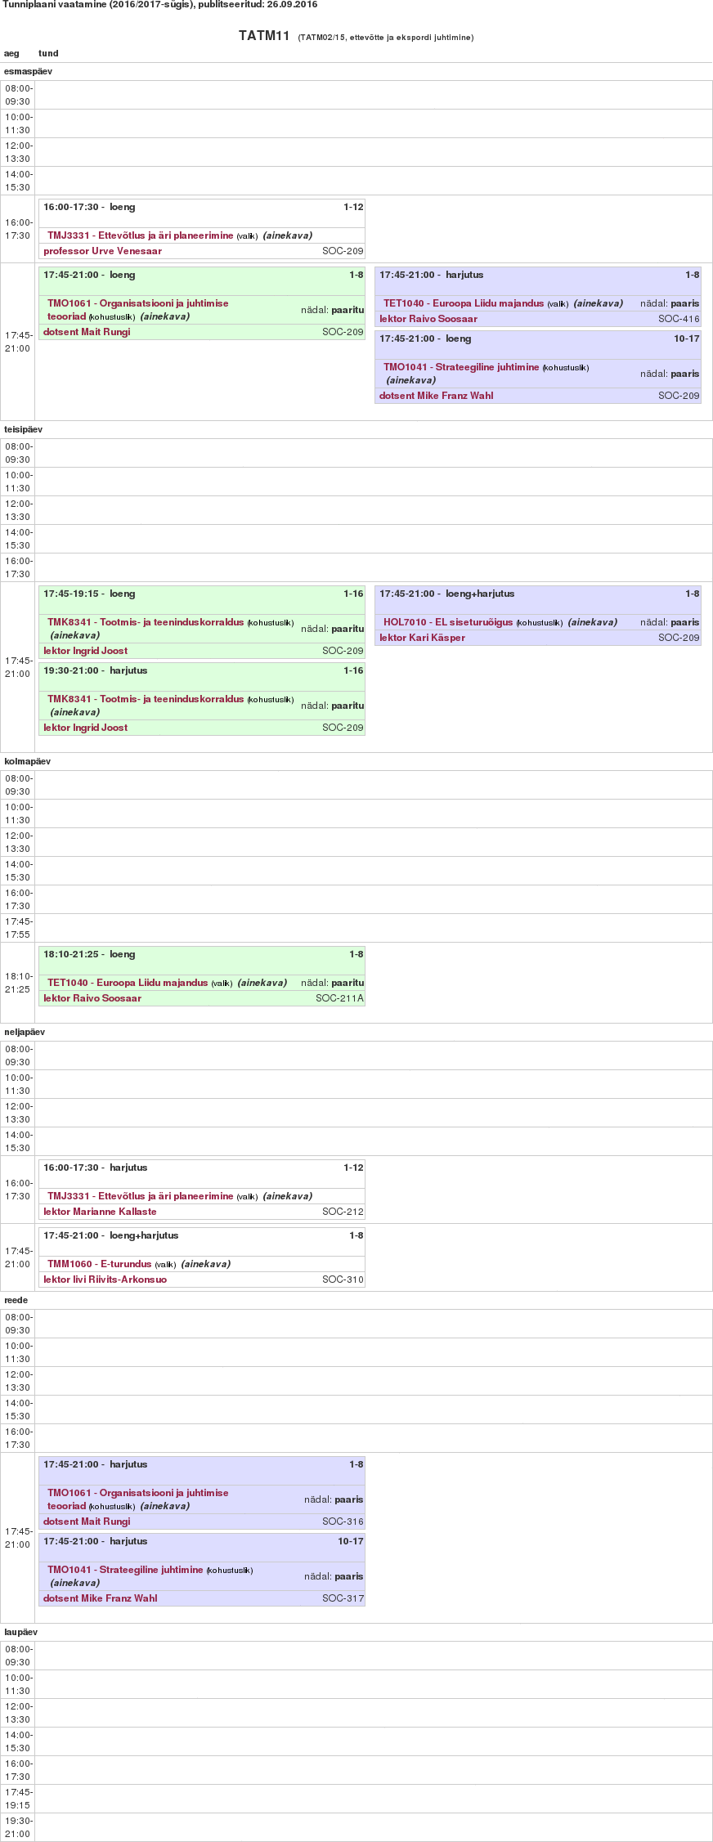This screenshot has width=713, height=1842.
Task: Click Raivo Soosaar in the SOC-211A lecture
Action: (x=92, y=998)
